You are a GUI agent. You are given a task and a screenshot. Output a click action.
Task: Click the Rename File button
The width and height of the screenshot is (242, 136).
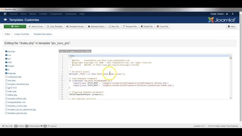(x=130, y=26)
